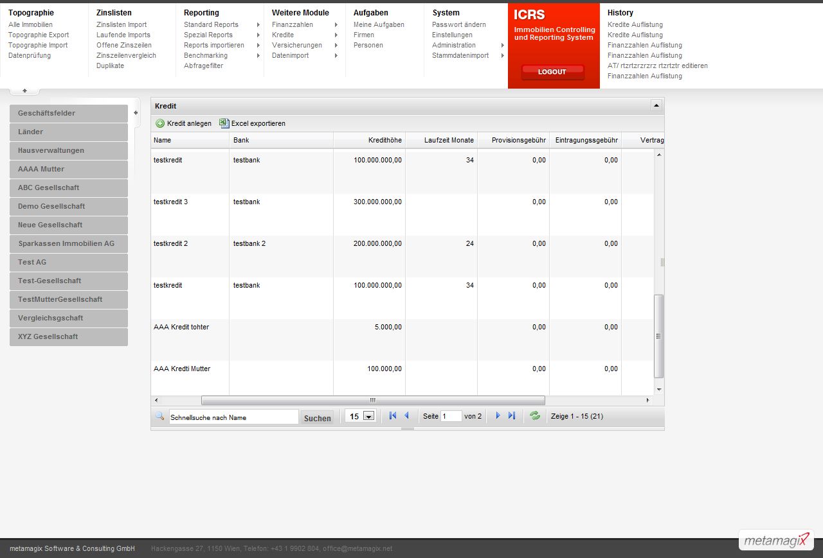
Task: Expand Finanzzahlen submenu arrow
Action: (x=336, y=25)
